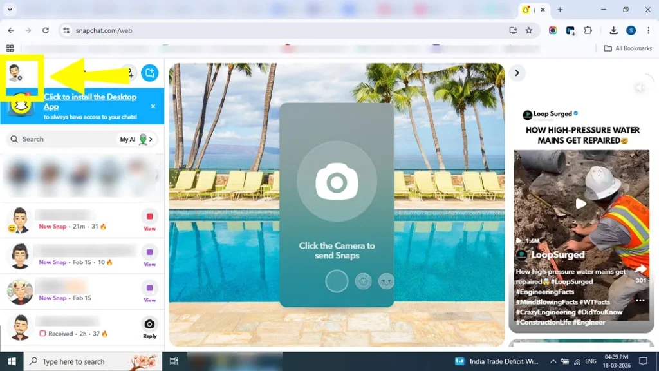The height and width of the screenshot is (371, 659).
Task: Open Chrome extensions puzzle icon
Action: [x=588, y=30]
